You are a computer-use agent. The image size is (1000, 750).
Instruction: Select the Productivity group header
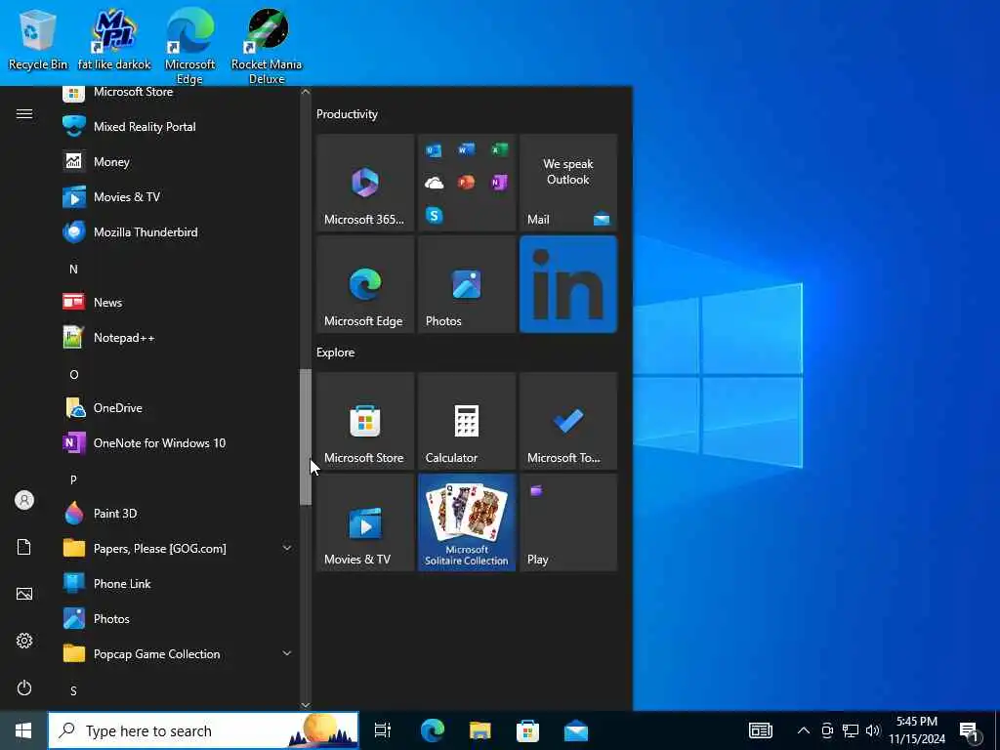point(347,114)
